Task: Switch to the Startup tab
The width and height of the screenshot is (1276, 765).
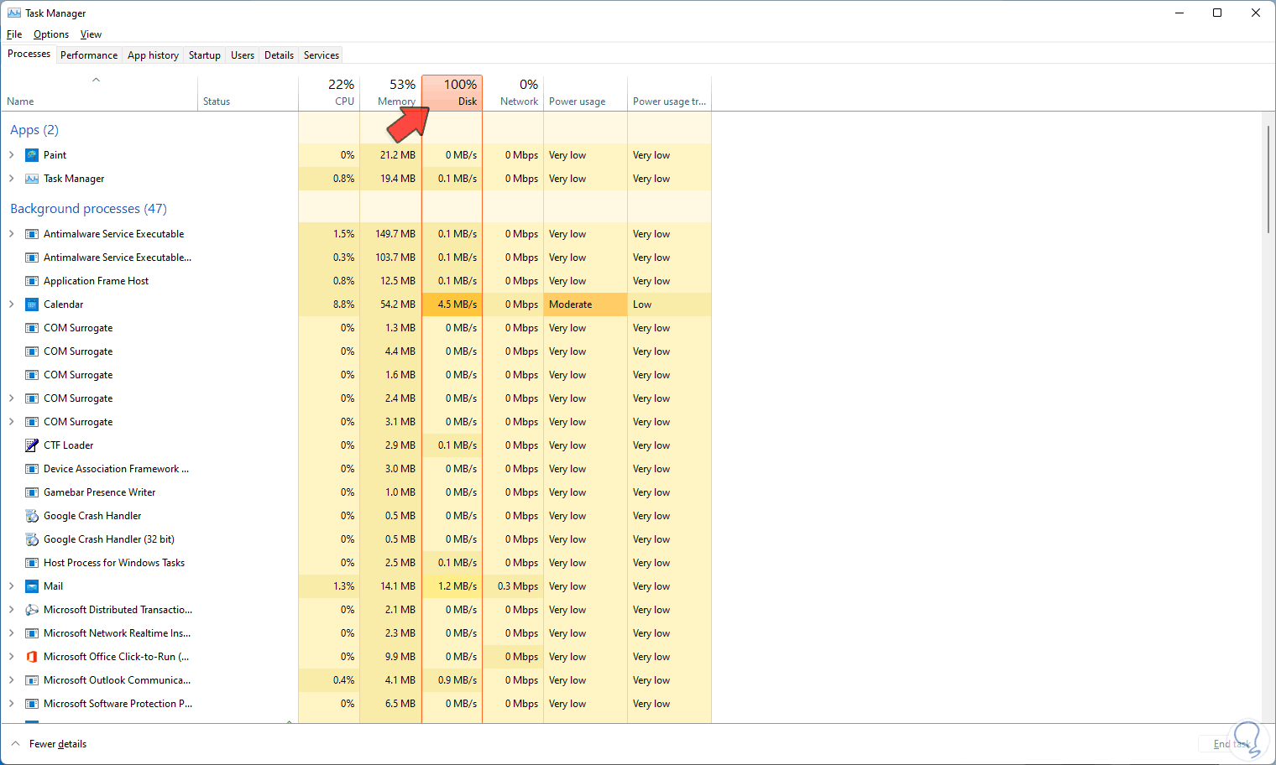Action: point(205,55)
